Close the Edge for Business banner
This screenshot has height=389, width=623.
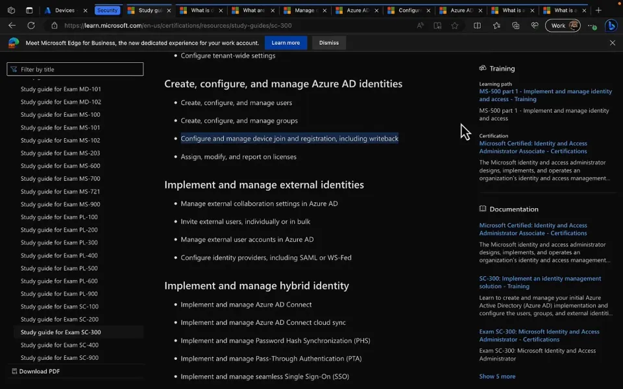(612, 43)
